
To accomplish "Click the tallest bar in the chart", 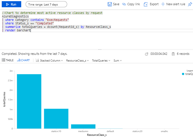I will coord(29,101).
